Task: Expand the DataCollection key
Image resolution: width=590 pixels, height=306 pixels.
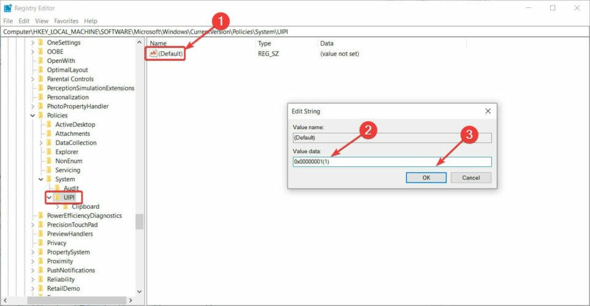Action: pyautogui.click(x=40, y=143)
